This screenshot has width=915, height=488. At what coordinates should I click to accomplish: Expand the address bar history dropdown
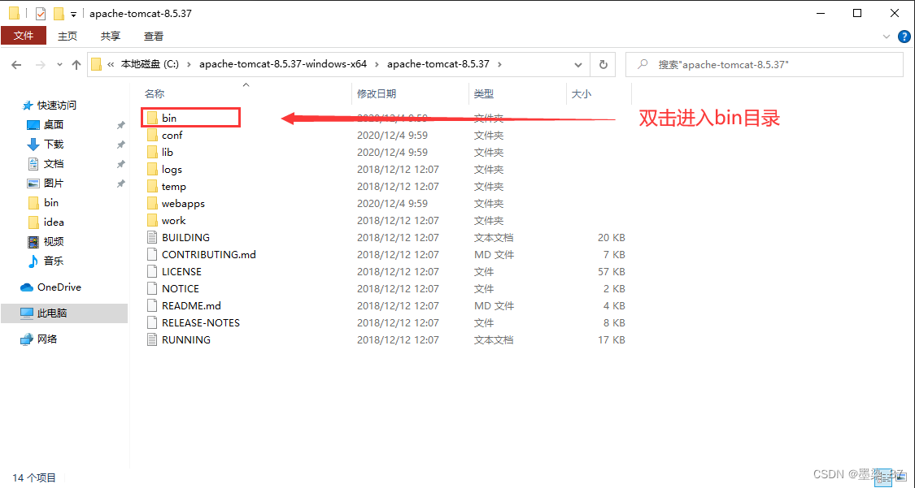point(578,65)
